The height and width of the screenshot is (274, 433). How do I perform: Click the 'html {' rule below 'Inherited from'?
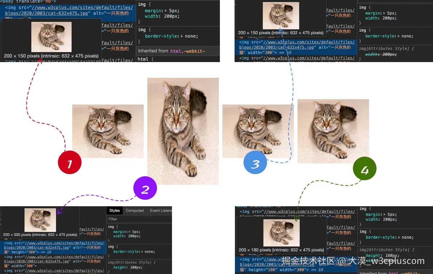tap(145, 59)
